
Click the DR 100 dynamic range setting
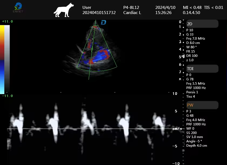(x=192, y=56)
